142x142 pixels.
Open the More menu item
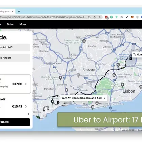[x=23, y=24]
